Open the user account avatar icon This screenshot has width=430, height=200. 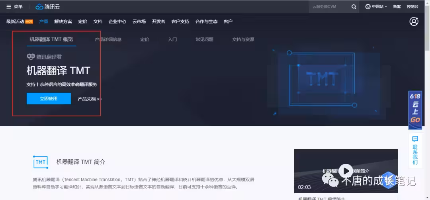414,22
